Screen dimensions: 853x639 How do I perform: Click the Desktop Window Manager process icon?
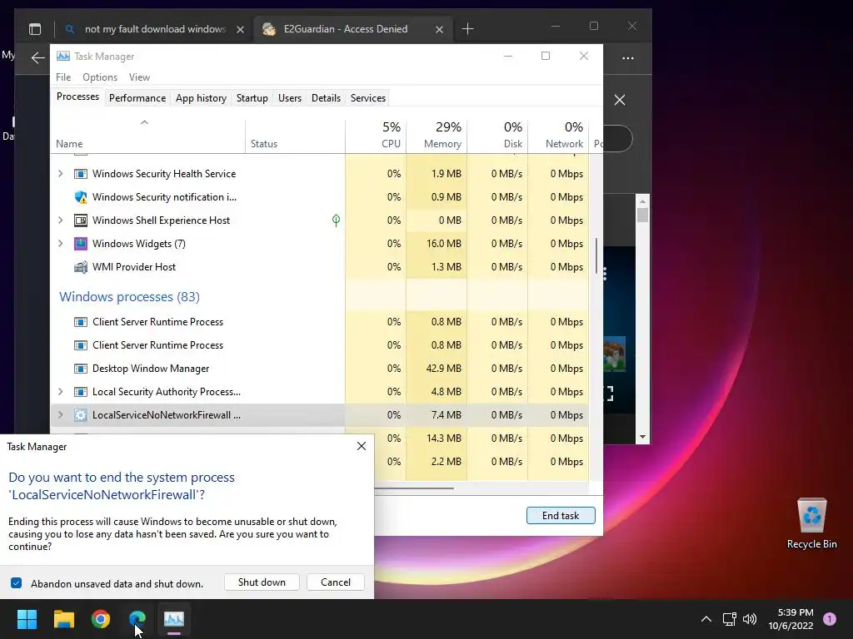click(x=81, y=369)
